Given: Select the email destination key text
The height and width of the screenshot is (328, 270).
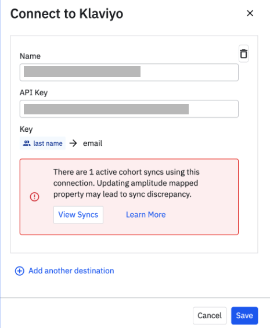Looking at the screenshot, I should tap(92, 143).
